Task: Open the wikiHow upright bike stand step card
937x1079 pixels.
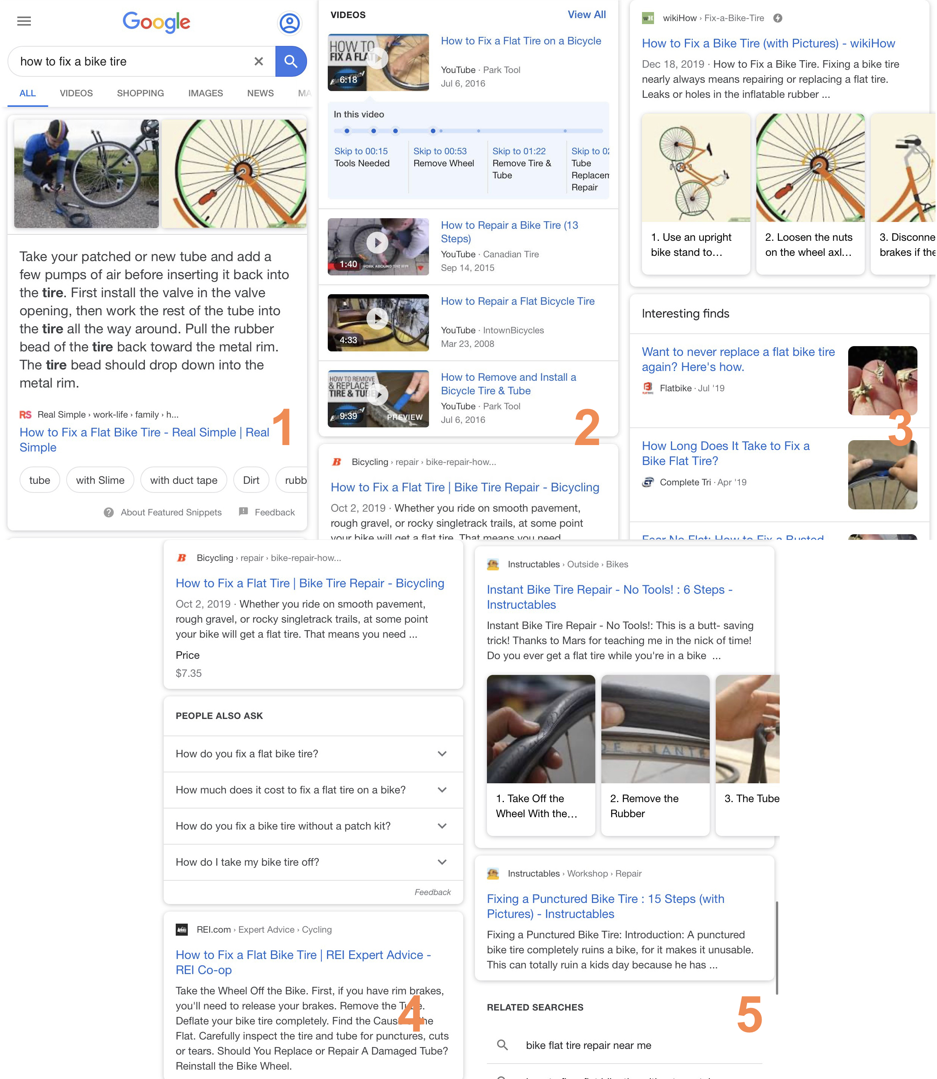Action: (695, 193)
